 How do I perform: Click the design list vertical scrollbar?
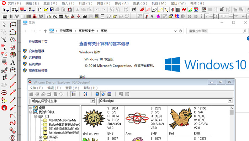(232, 123)
